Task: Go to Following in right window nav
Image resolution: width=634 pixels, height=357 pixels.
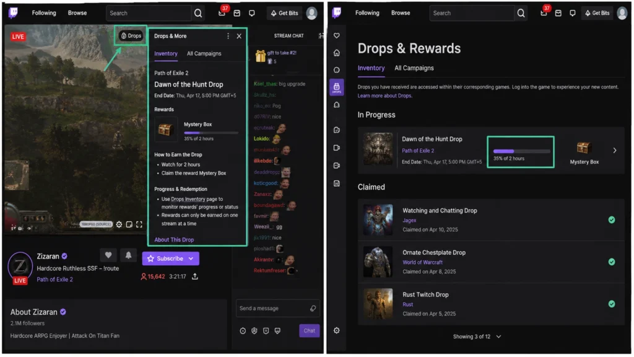Action: pyautogui.click(x=367, y=13)
